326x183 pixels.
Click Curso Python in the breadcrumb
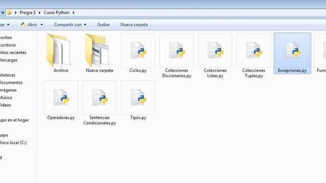(57, 12)
